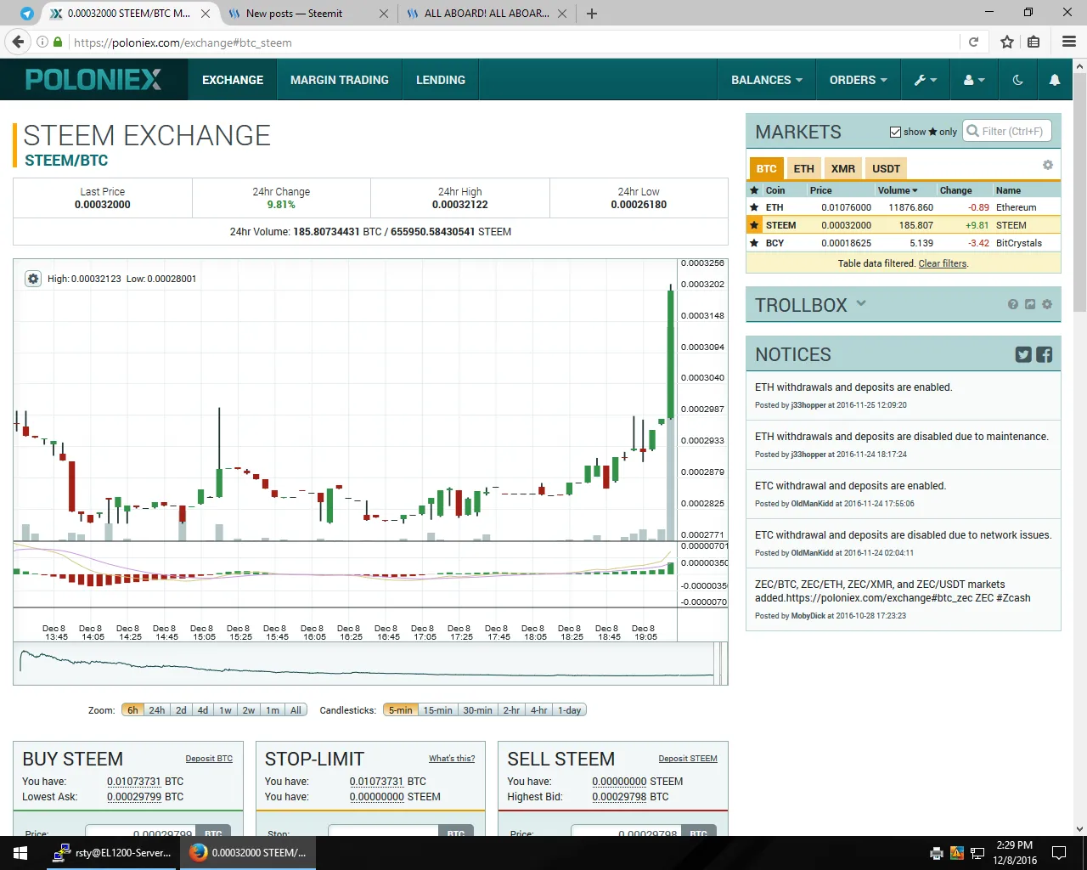Open the bookmarks list icon in toolbar
The image size is (1087, 870).
click(1033, 42)
